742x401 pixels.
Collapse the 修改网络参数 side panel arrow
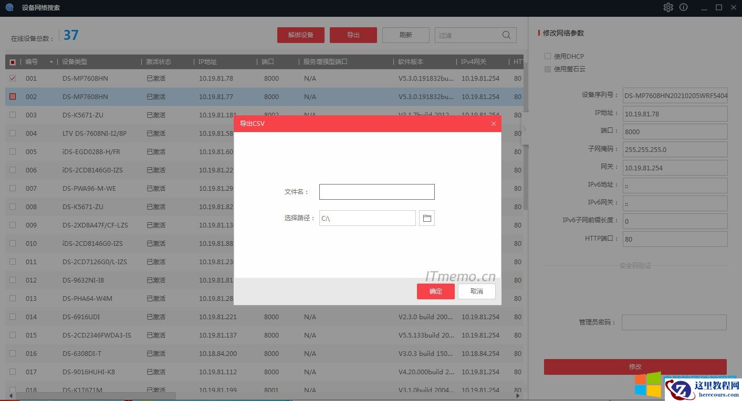coord(524,129)
